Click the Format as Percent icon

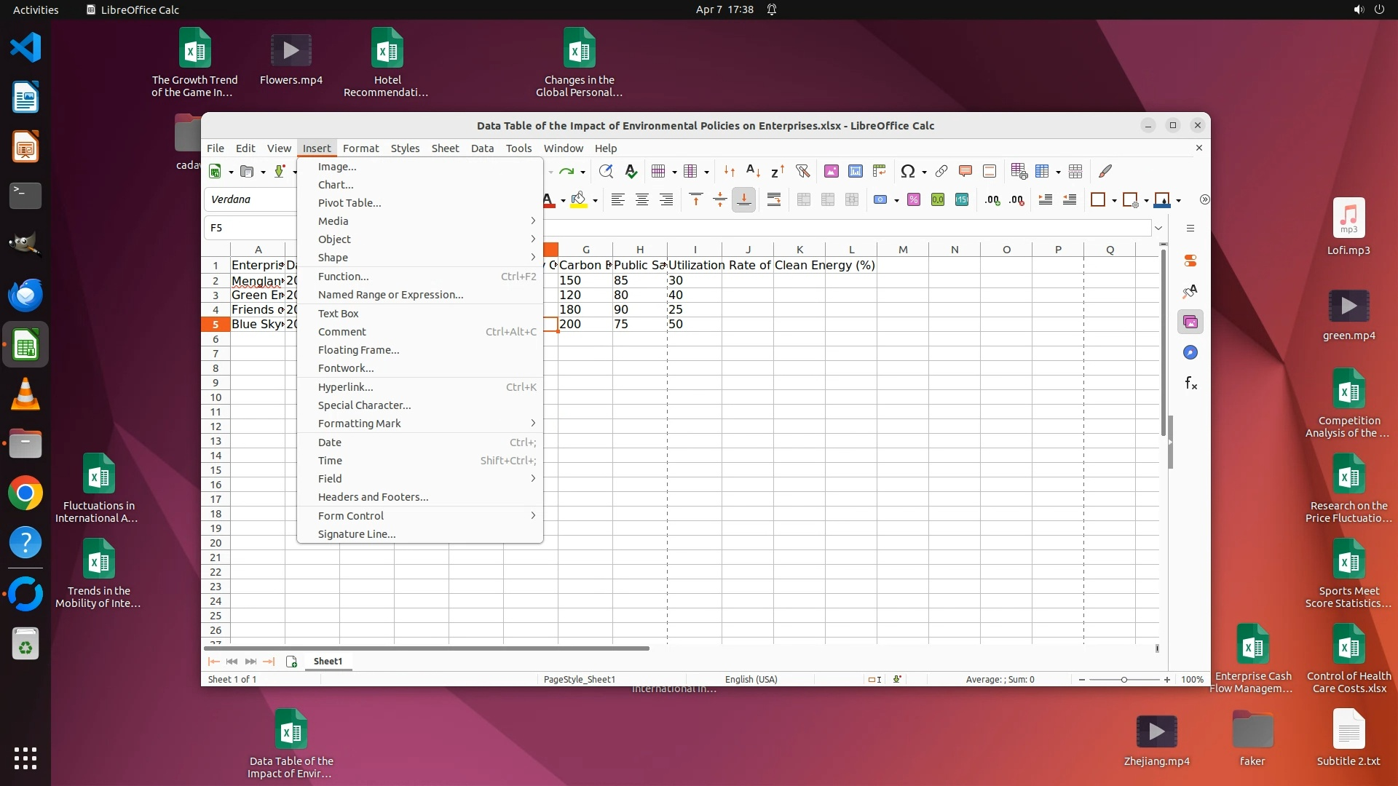[914, 200]
